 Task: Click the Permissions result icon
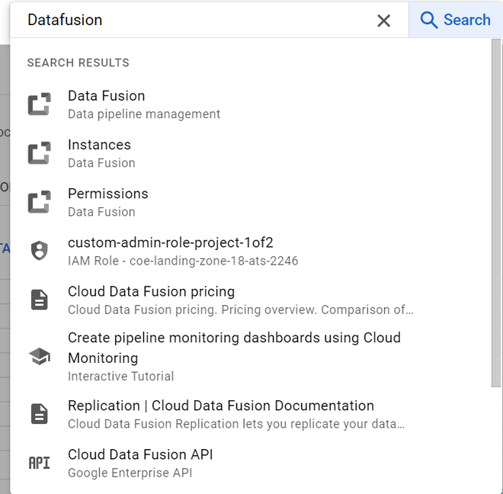coord(39,202)
